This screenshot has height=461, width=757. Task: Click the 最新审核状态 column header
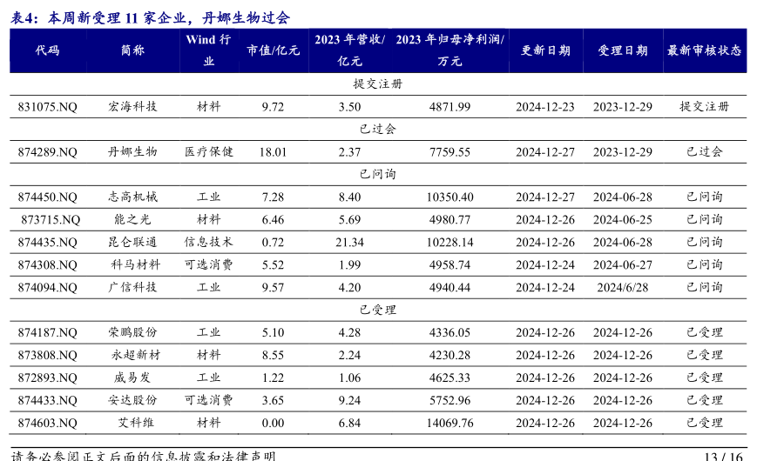coord(704,50)
